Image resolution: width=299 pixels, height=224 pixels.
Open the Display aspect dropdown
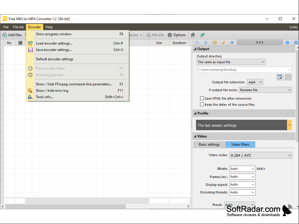(242, 184)
